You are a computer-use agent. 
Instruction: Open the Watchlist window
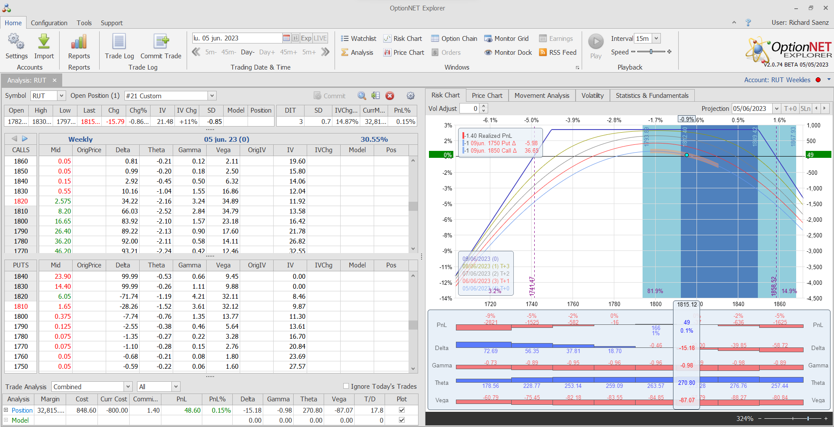tap(358, 38)
